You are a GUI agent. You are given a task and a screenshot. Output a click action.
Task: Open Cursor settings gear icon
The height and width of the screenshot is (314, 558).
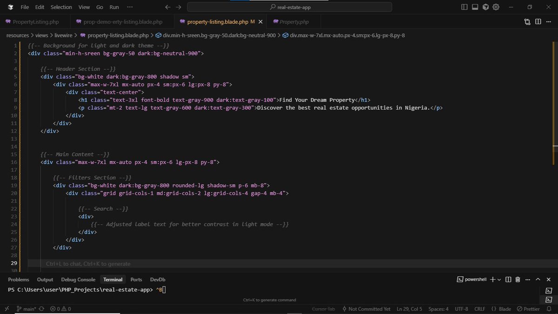point(496,7)
